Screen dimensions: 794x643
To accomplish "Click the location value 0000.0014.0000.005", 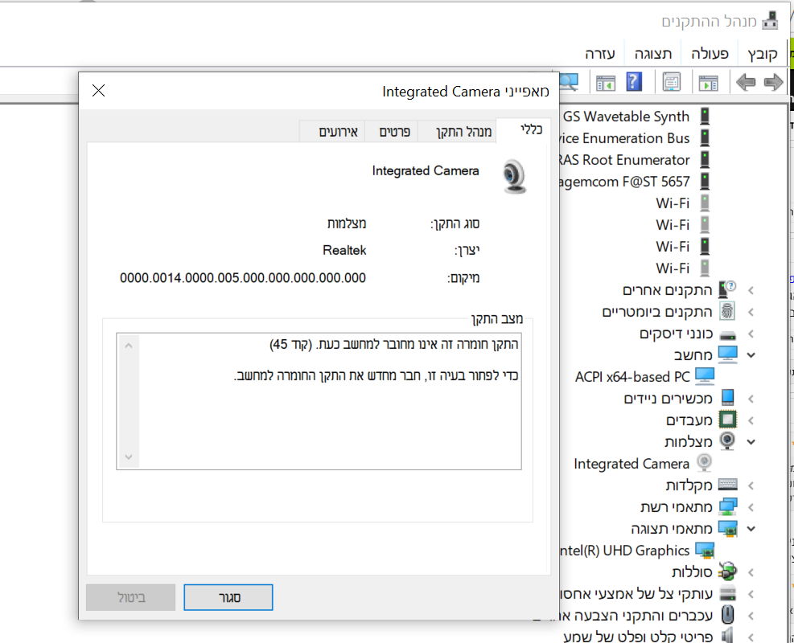I will pos(243,278).
